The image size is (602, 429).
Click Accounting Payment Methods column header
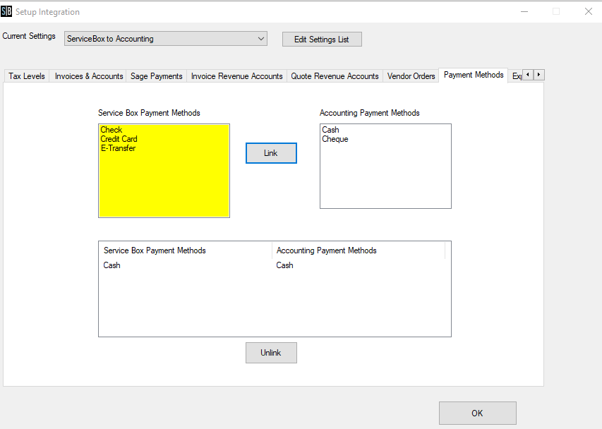coord(359,250)
